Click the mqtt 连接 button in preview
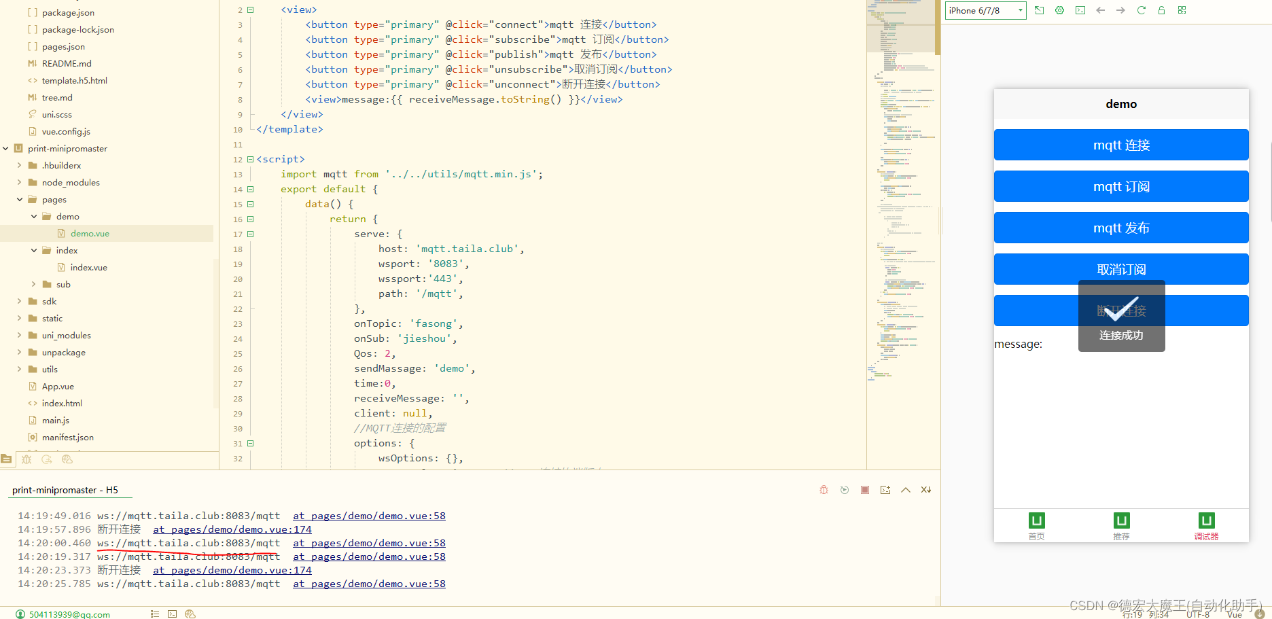Viewport: 1272px width, 619px height. tap(1121, 145)
